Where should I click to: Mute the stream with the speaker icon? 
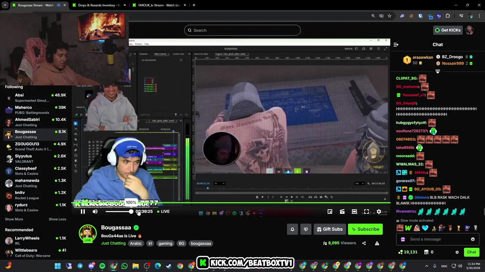click(95, 212)
